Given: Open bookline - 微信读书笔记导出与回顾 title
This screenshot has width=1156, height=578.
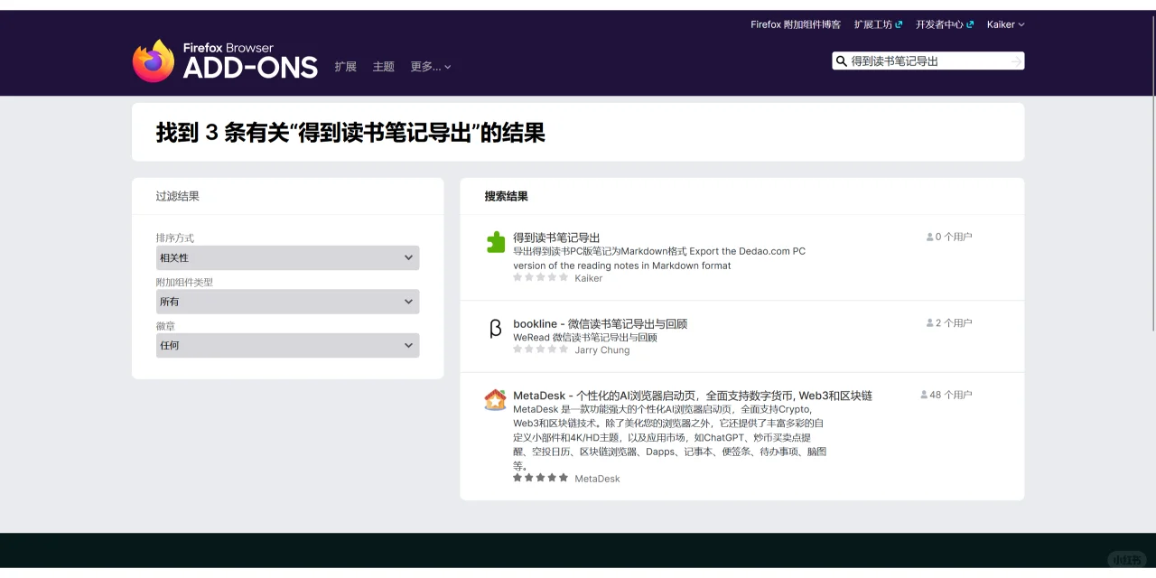Looking at the screenshot, I should 601,323.
